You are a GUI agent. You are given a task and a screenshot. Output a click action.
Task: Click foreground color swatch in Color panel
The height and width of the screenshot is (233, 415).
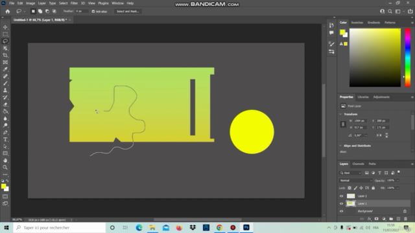point(342,32)
